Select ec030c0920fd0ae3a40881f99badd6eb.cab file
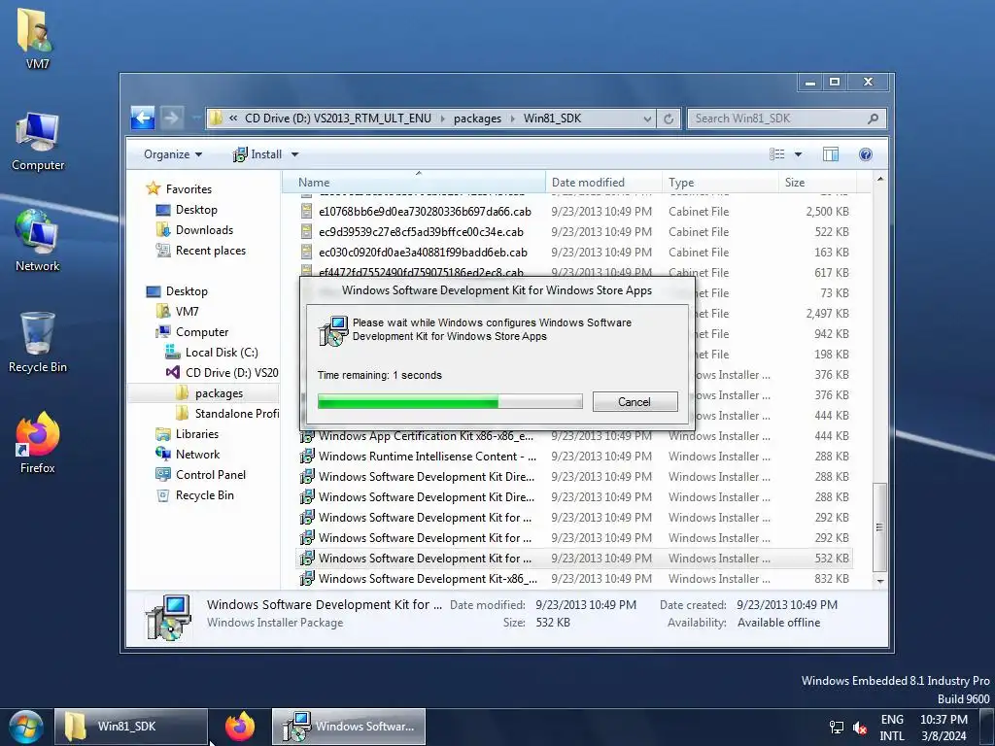995x746 pixels. click(423, 252)
